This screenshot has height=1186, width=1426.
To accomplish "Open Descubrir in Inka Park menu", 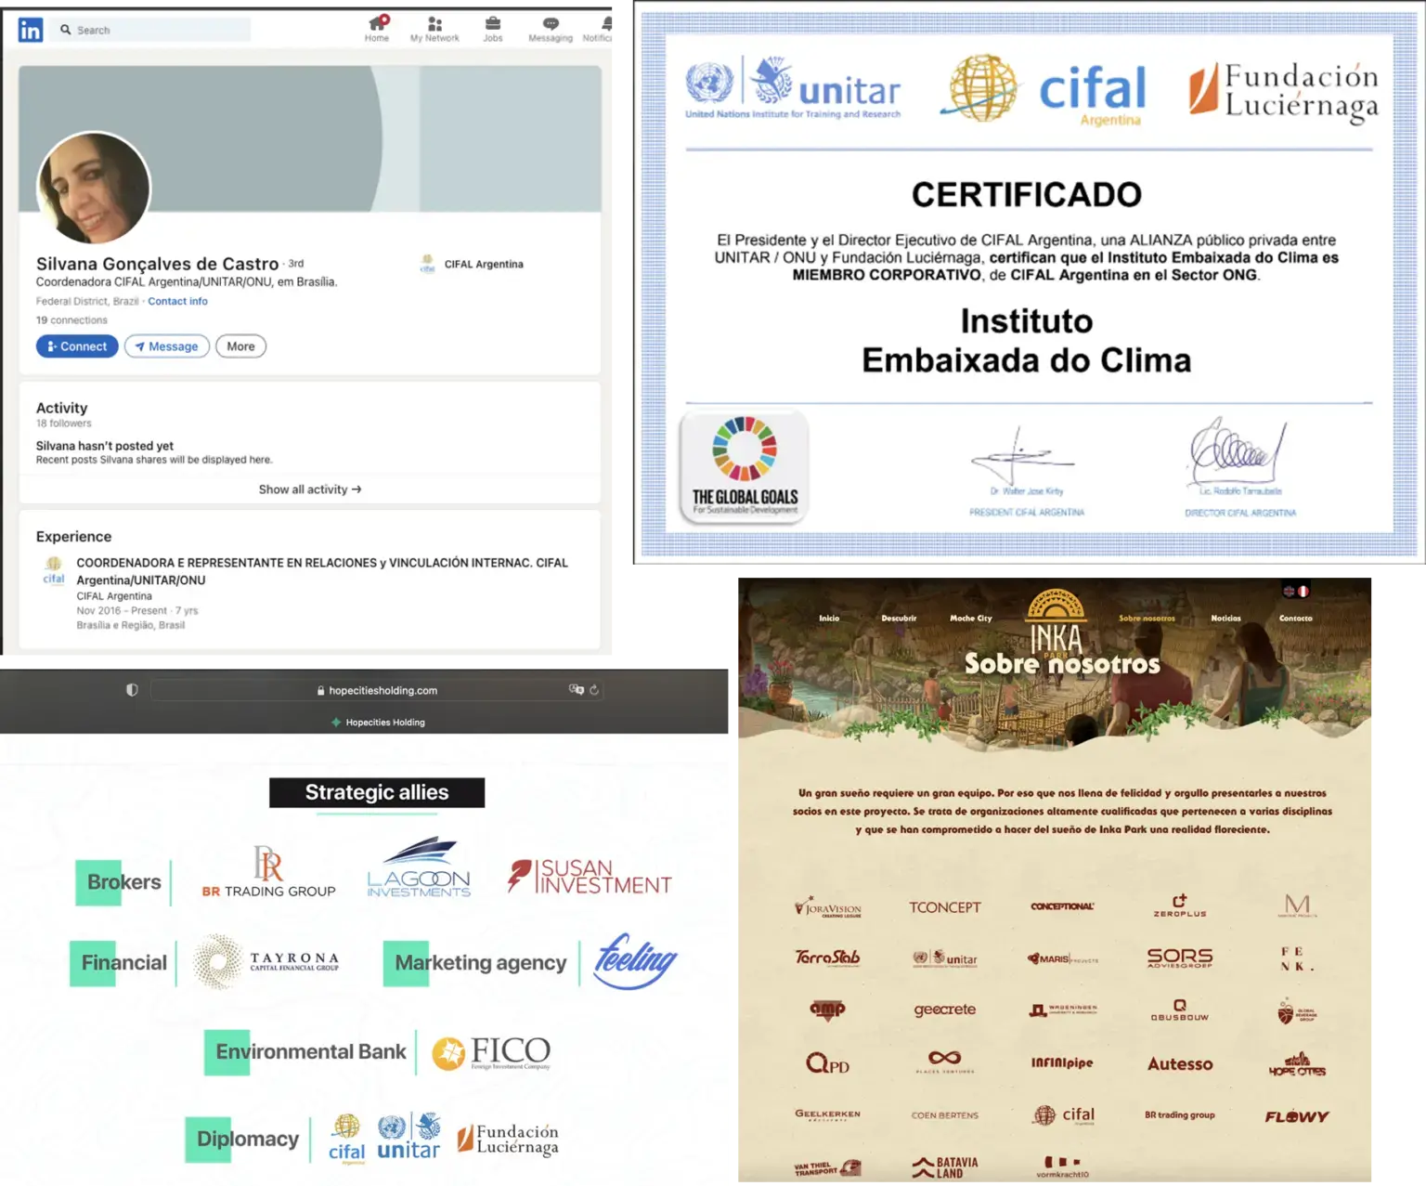I will pos(899,618).
